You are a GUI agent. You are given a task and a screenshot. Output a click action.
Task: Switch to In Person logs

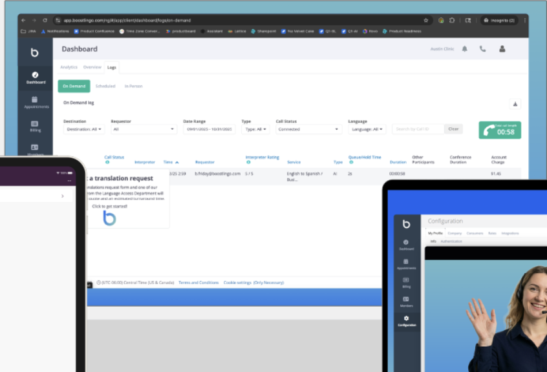(134, 87)
